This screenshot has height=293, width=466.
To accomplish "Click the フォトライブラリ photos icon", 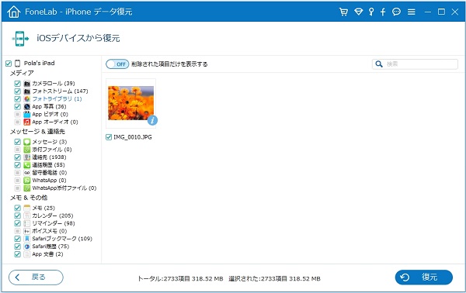I will 26,98.
